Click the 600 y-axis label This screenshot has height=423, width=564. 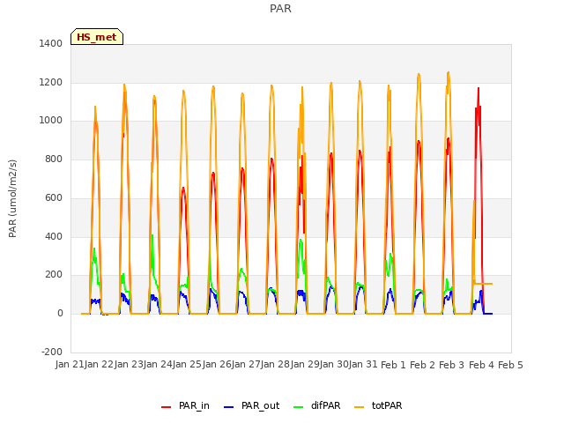(x=54, y=197)
